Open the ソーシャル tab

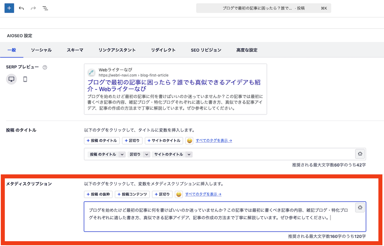[x=41, y=50]
